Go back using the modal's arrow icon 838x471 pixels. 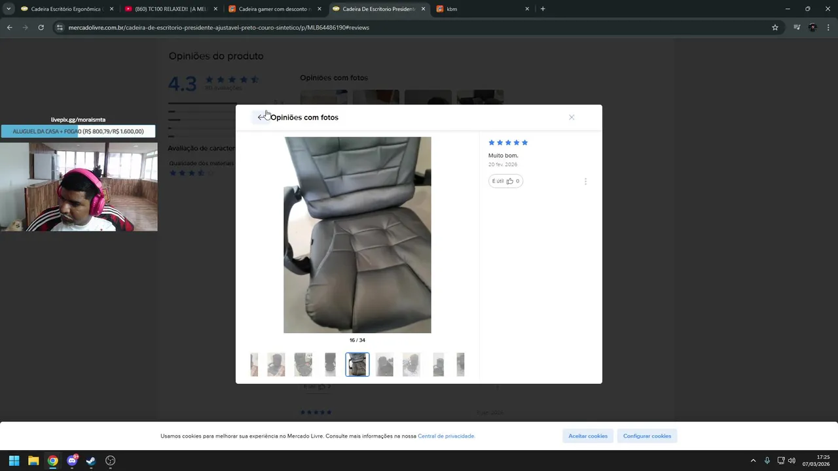(261, 117)
